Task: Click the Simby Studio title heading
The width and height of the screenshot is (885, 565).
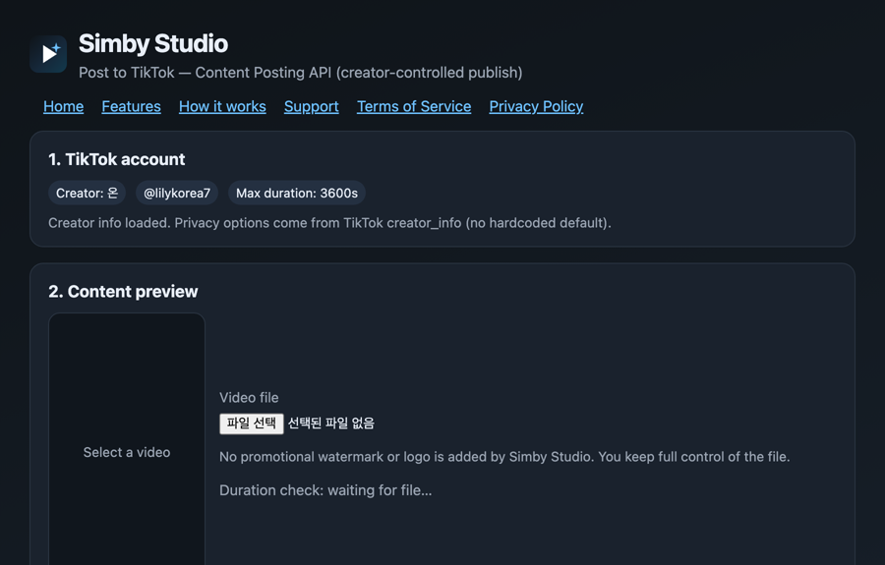Action: click(x=153, y=44)
